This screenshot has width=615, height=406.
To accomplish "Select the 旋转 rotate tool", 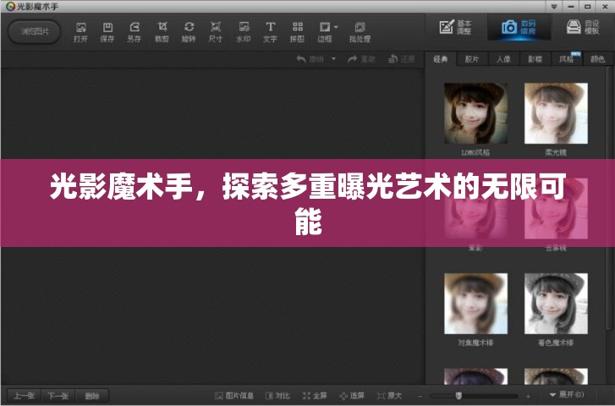I will coord(189,32).
